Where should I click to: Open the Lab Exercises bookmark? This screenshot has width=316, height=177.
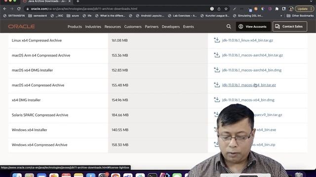click(182, 16)
